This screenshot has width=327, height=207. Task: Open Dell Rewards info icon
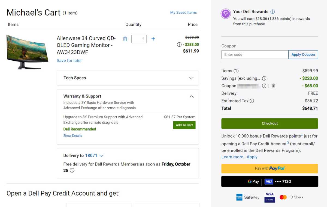[273, 12]
